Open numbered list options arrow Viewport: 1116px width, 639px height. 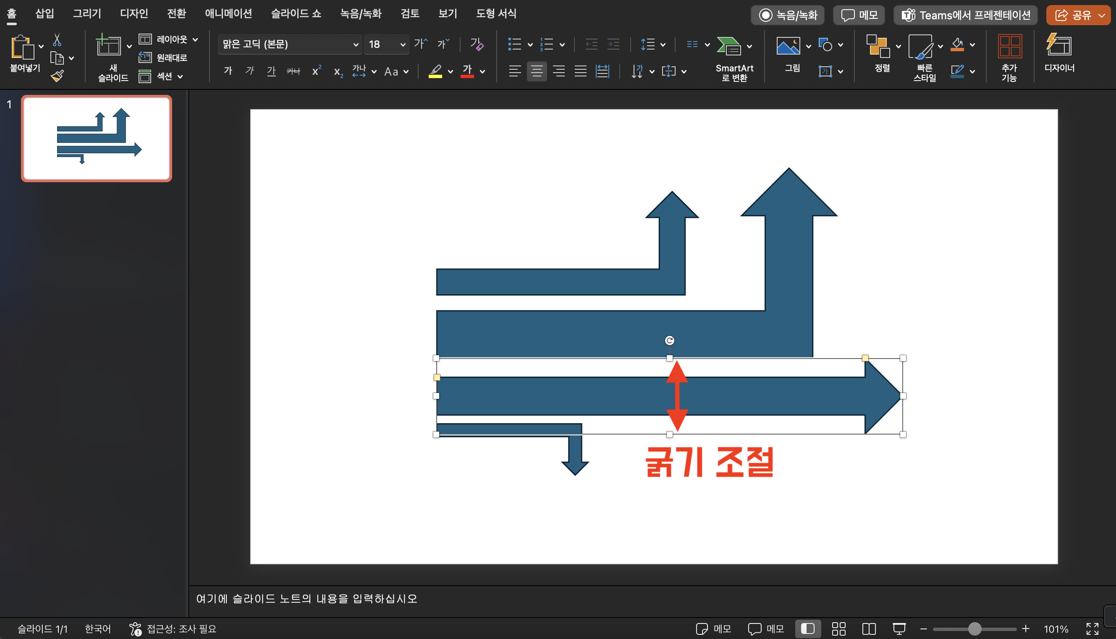point(562,45)
